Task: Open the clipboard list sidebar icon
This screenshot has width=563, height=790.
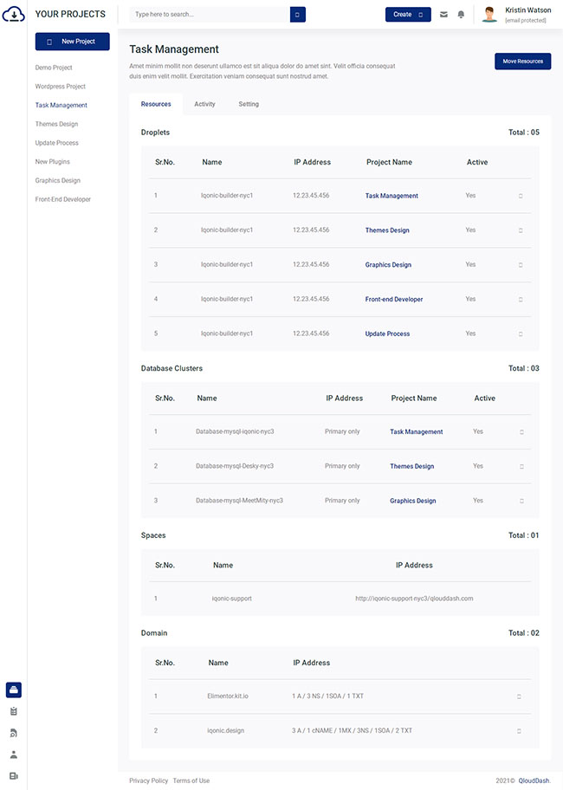Action: point(14,711)
